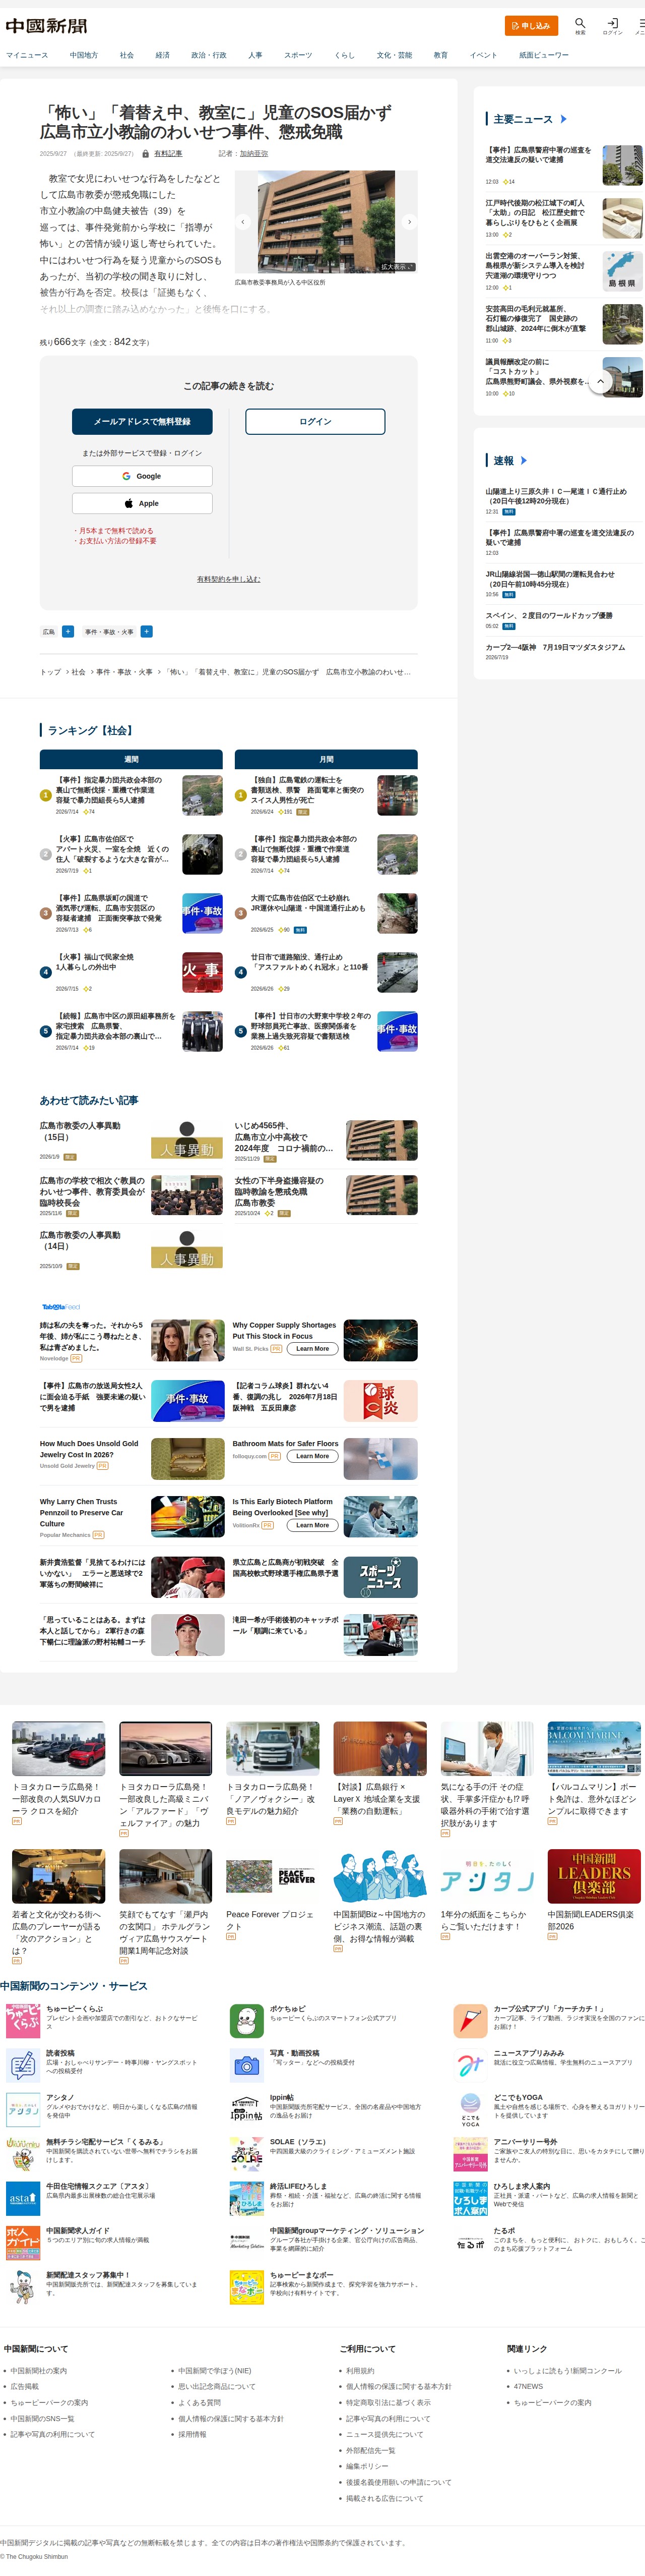645x2576 pixels.
Task: Sign in with the Google button
Action: (142, 476)
